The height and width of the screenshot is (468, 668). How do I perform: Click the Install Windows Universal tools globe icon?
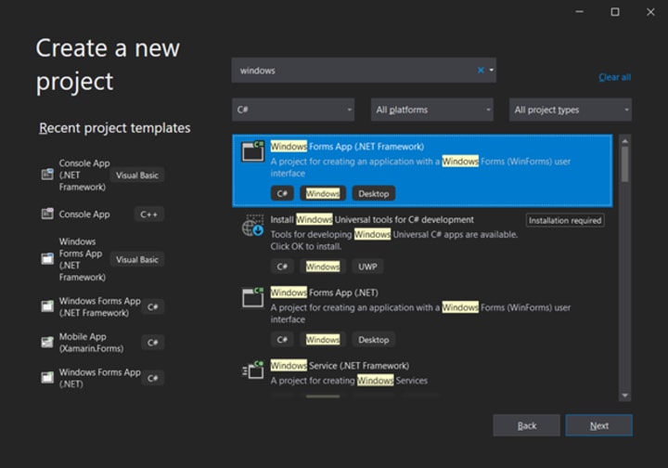[x=253, y=225]
